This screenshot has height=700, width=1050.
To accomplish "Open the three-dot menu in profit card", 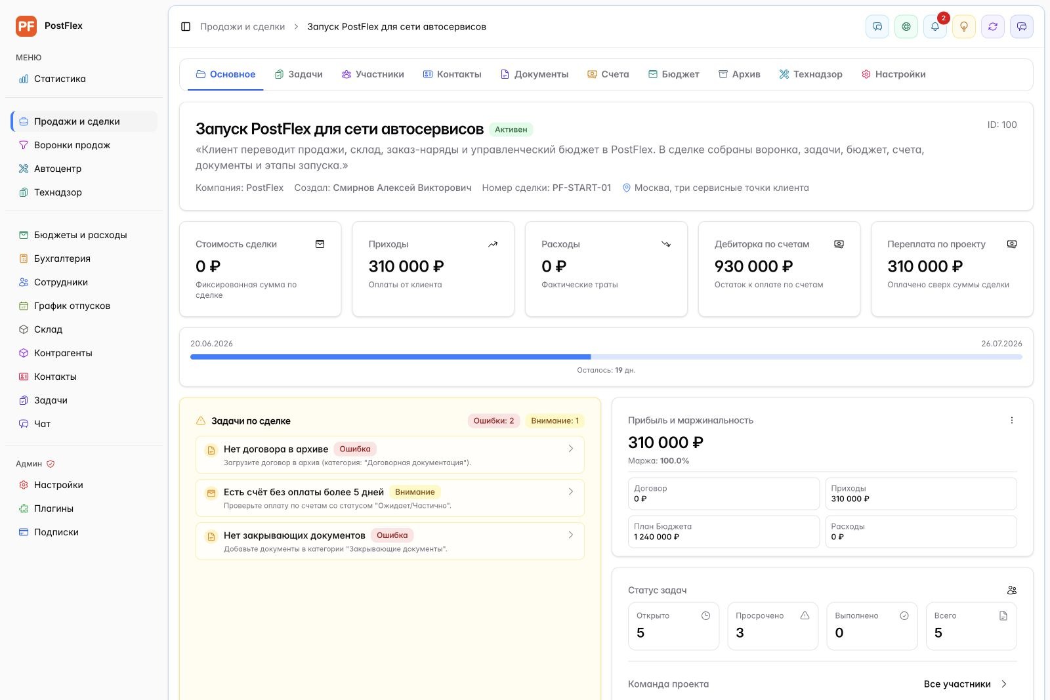I will pos(1012,421).
